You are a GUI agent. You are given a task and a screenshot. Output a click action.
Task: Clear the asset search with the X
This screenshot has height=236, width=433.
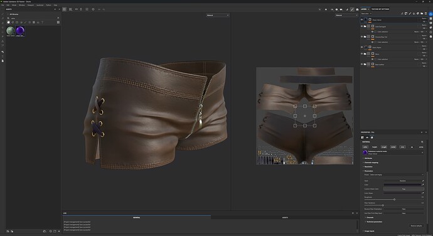tap(58, 18)
